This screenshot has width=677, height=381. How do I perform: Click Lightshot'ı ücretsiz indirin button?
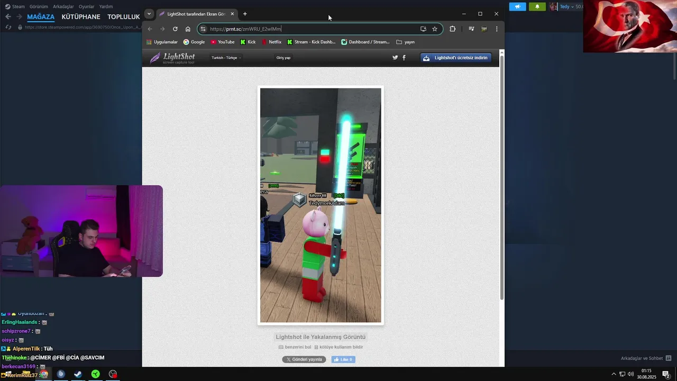[456, 58]
